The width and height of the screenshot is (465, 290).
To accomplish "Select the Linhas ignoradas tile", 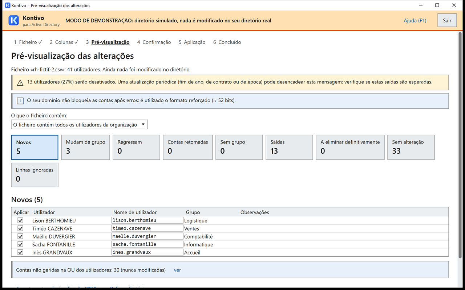I will click(35, 175).
